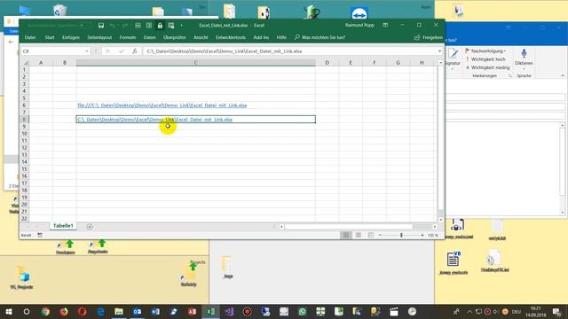Viewport: 568px width, 319px height.
Task: Open the Entwicklertools ribbon tab
Action: [x=231, y=37]
